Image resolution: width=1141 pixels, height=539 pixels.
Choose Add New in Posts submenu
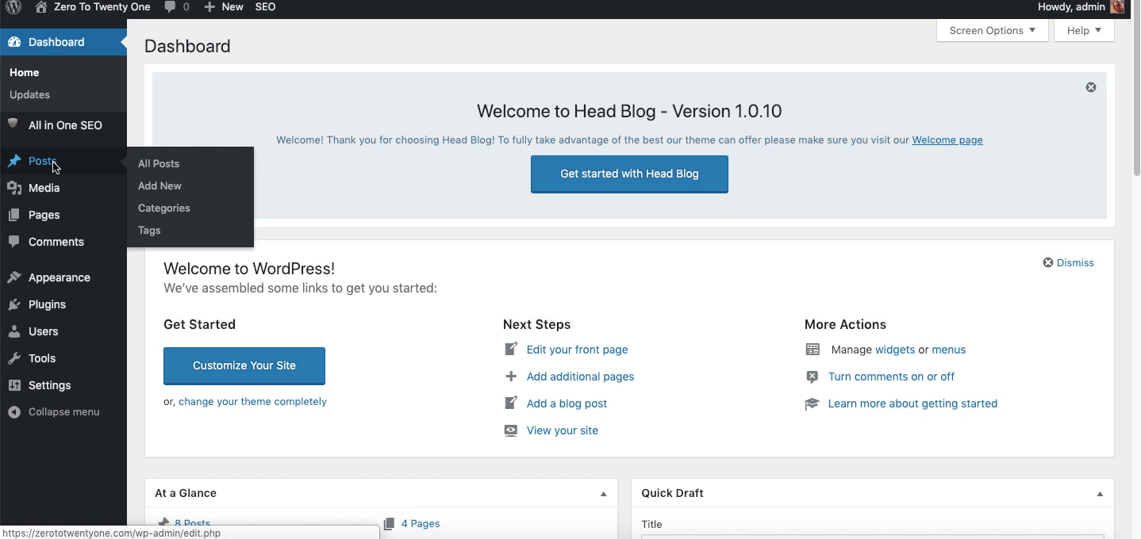159,185
